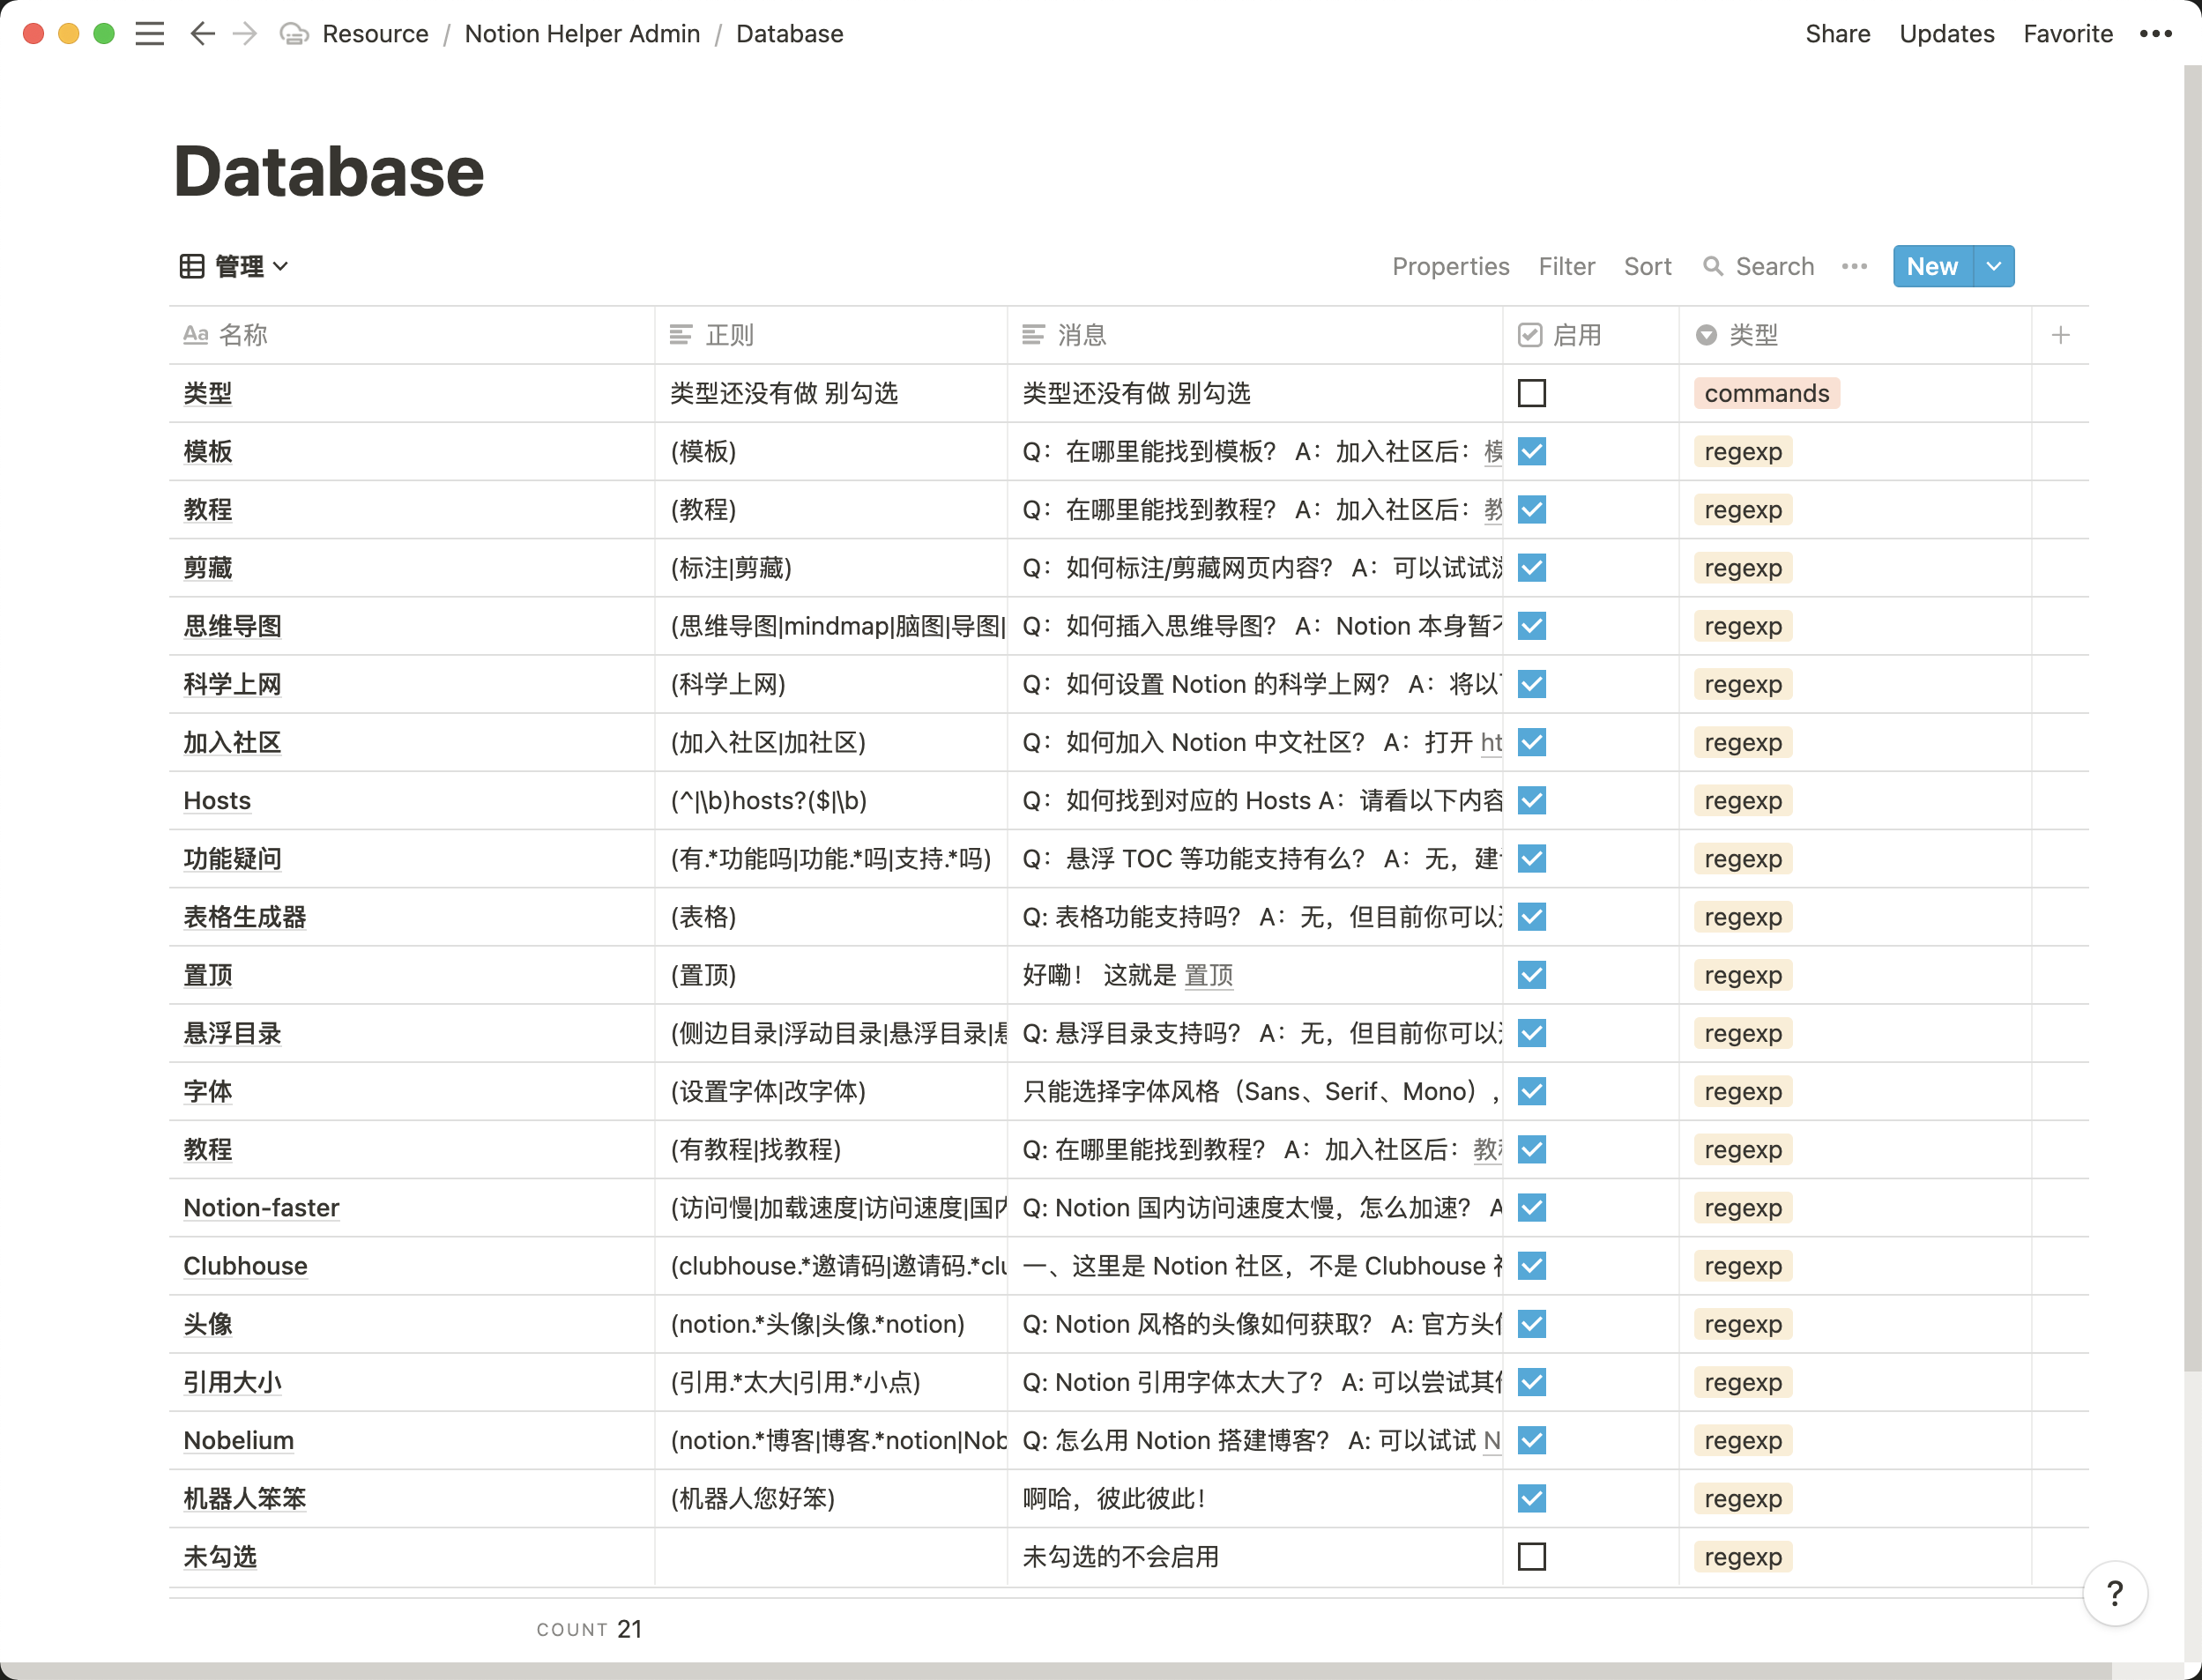Click the Share button
Viewport: 2202px width, 1680px height.
click(1837, 34)
